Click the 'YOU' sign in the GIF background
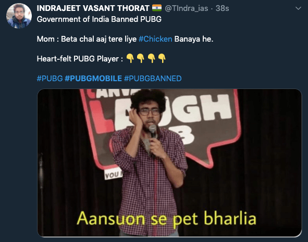 point(114,174)
